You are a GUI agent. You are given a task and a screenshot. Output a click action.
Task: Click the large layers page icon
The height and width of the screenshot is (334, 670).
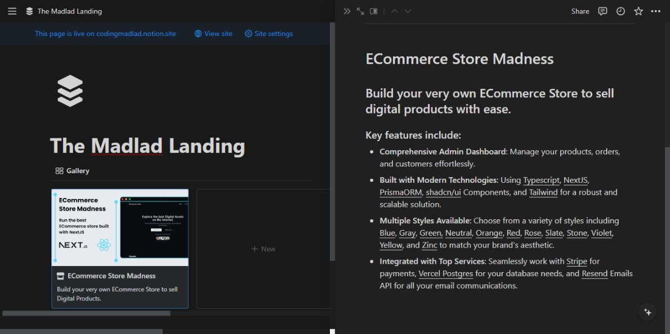point(70,91)
